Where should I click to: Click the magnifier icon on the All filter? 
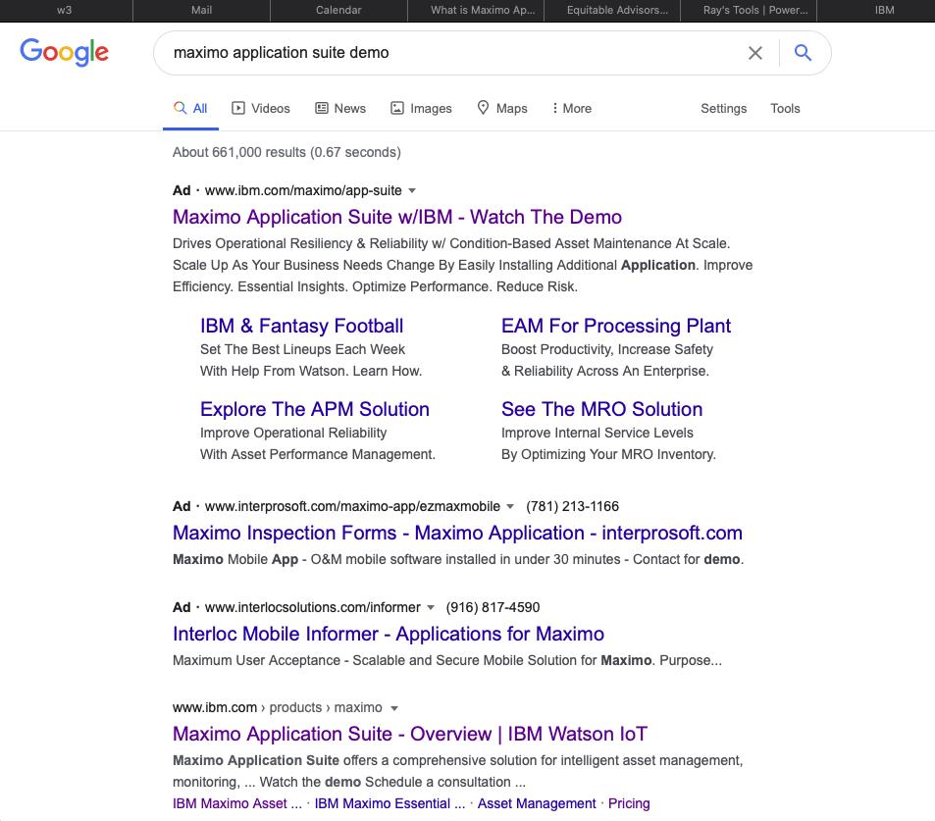(x=179, y=108)
